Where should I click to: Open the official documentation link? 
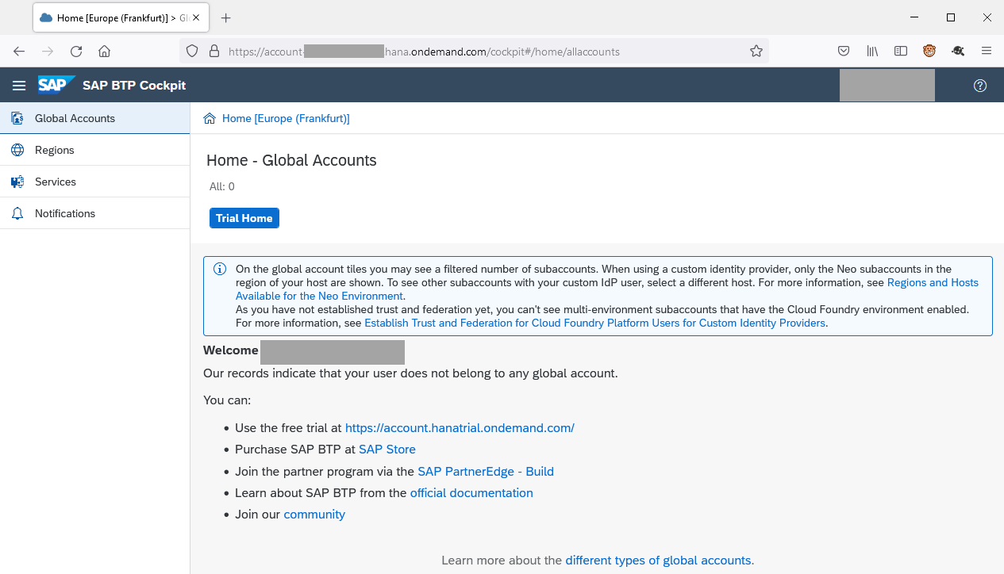471,492
